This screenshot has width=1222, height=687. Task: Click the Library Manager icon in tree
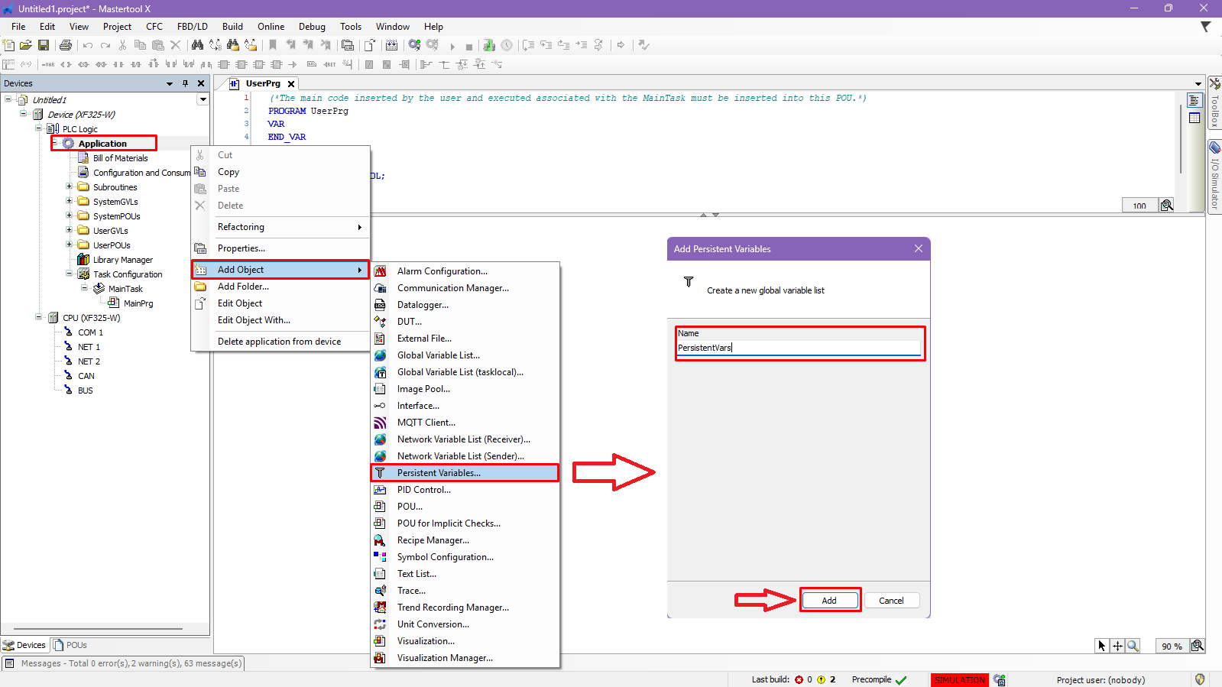click(x=83, y=260)
